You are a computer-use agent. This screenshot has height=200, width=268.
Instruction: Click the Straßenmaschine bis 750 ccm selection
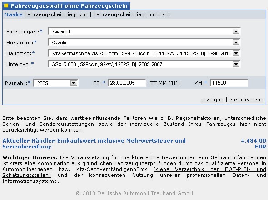point(144,53)
